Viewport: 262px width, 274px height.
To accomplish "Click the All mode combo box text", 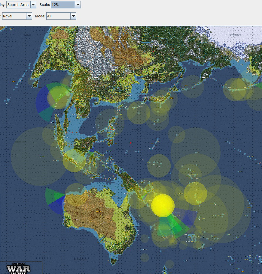I will 58,16.
